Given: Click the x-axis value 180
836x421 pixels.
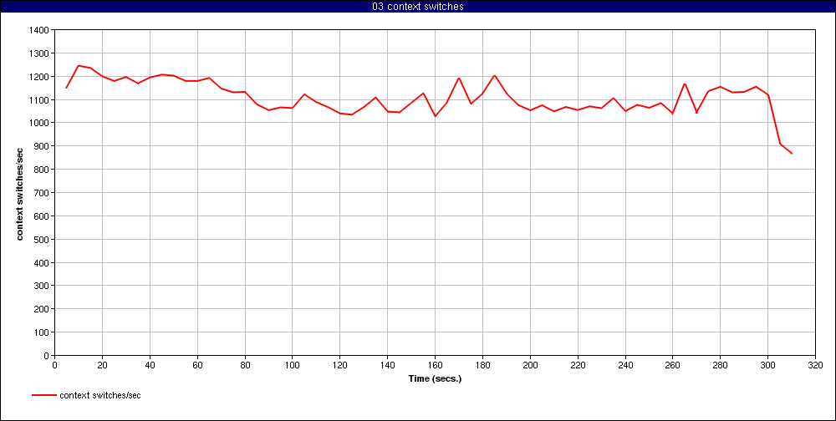Looking at the screenshot, I should click(x=482, y=365).
